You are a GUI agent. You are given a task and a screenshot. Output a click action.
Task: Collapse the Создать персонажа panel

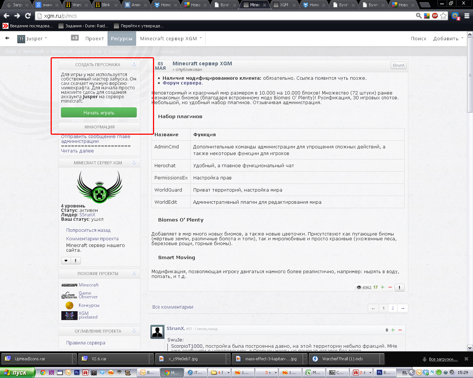coord(134,65)
